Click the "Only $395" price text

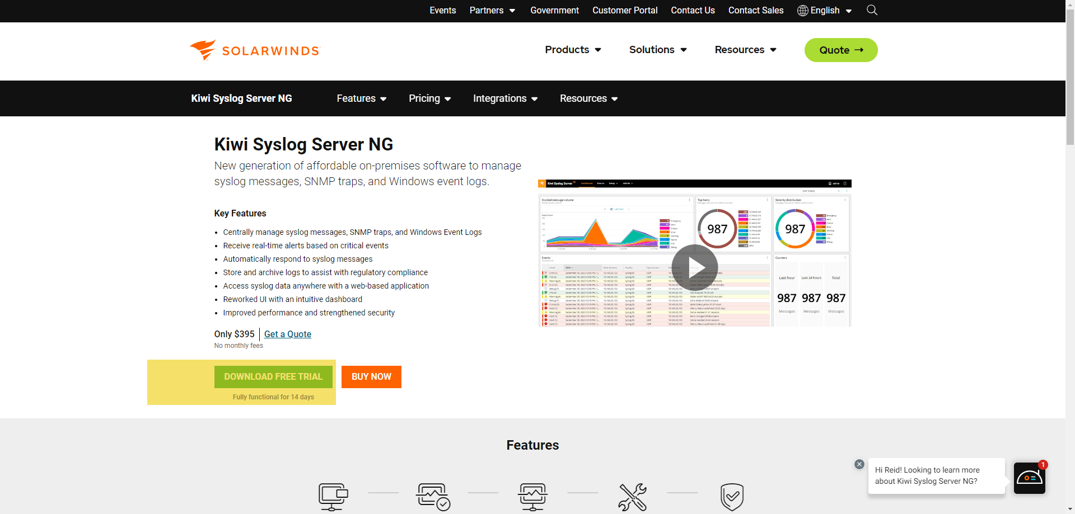pos(234,334)
